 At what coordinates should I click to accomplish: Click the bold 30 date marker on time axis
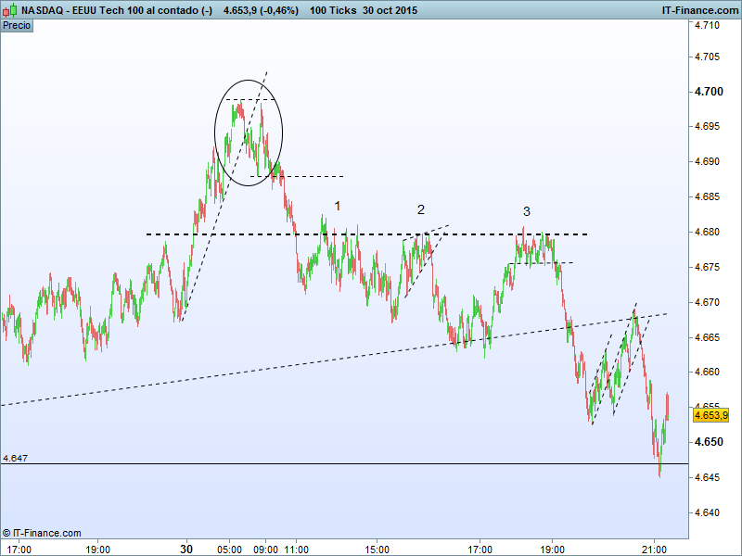[x=186, y=549]
